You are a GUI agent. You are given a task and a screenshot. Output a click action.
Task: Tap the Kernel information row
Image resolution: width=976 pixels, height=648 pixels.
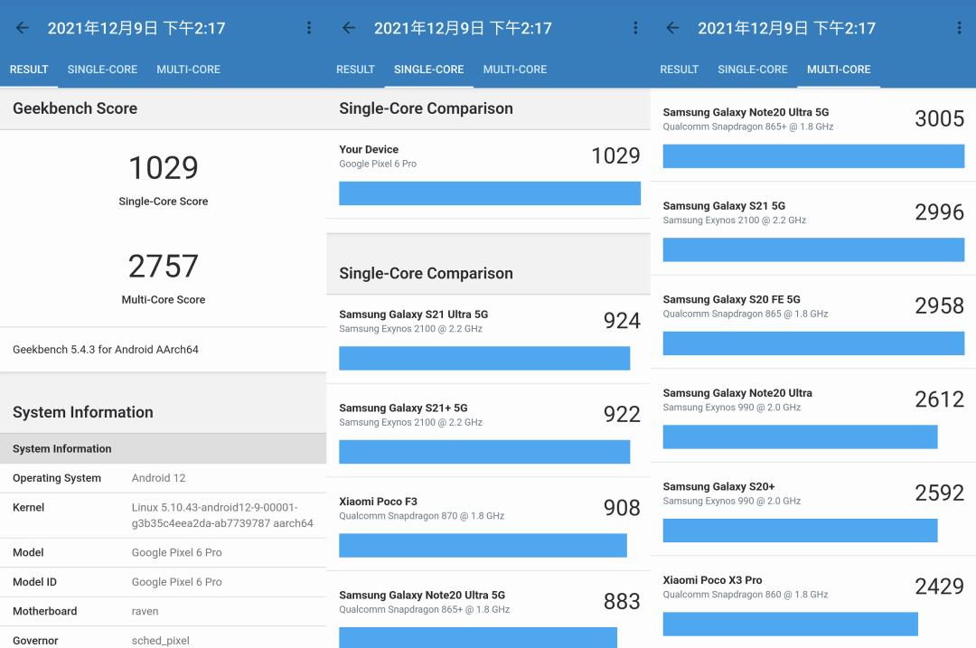click(x=163, y=515)
